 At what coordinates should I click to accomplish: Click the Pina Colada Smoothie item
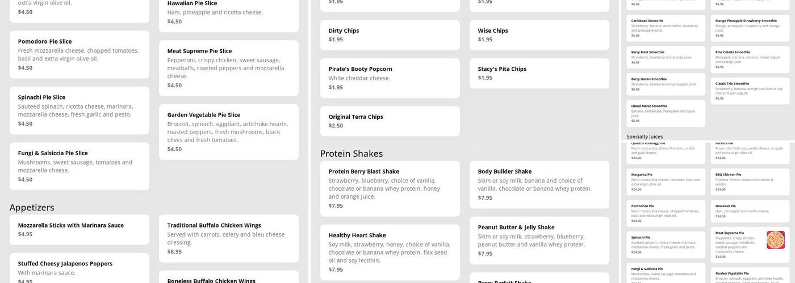pyautogui.click(x=750, y=59)
